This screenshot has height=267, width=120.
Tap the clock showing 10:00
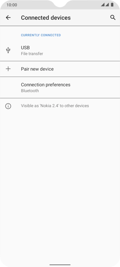(12, 5)
